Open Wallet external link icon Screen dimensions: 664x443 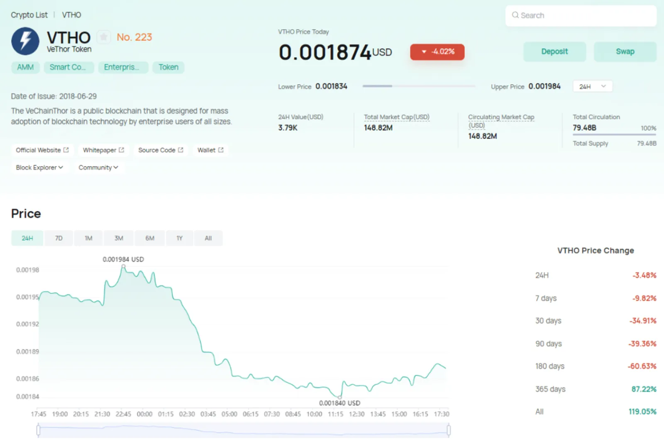[221, 150]
